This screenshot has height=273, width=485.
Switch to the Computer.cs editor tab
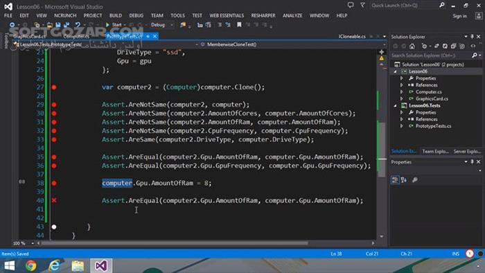tap(76, 36)
